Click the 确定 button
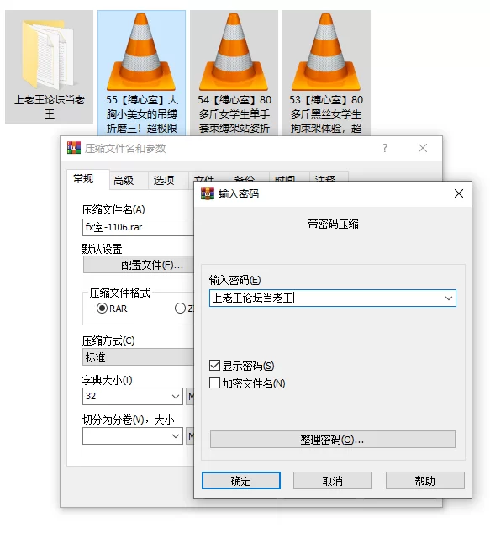This screenshot has height=533, width=490. (x=241, y=481)
